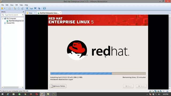Click the VM view scroll up arrow
This screenshot has width=171, height=96.
coord(170,16)
